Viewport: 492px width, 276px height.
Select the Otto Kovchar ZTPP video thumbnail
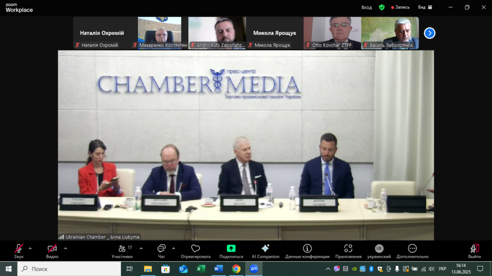[332, 33]
